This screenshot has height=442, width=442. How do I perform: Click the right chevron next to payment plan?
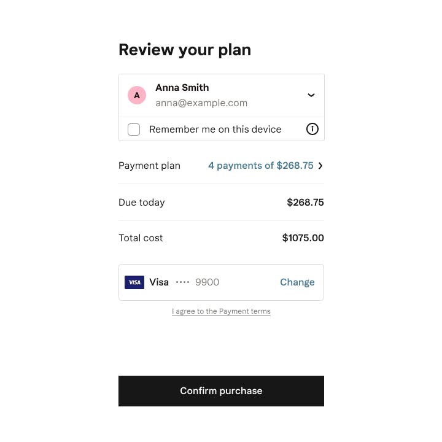click(320, 166)
